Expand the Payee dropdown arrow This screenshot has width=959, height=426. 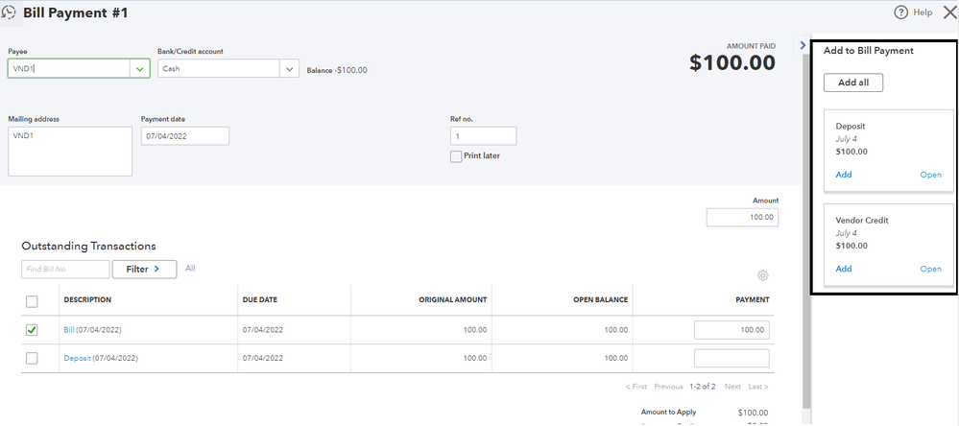(x=140, y=69)
